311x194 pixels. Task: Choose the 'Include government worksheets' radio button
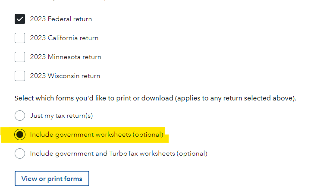tap(20, 135)
